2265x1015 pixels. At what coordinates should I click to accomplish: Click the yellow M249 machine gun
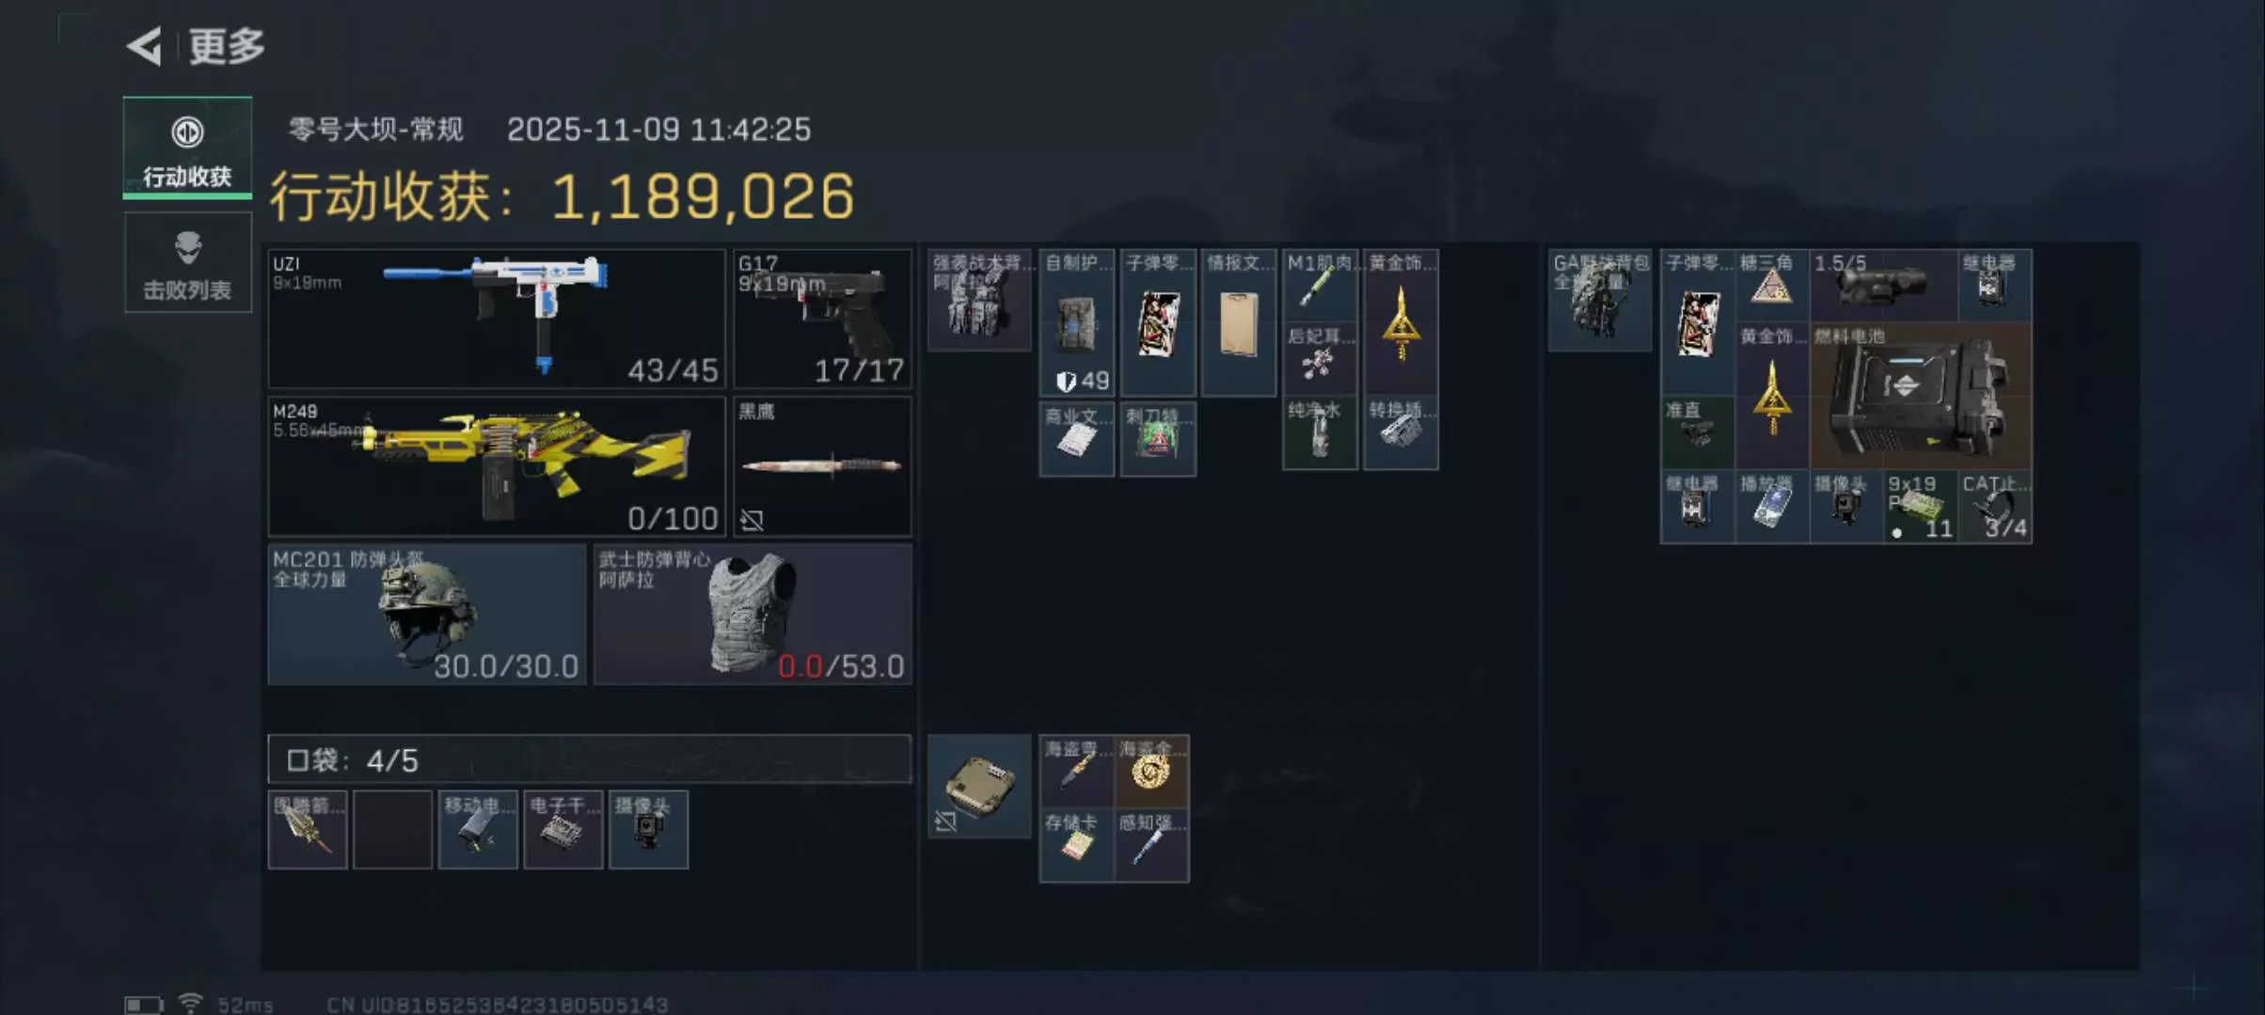497,466
